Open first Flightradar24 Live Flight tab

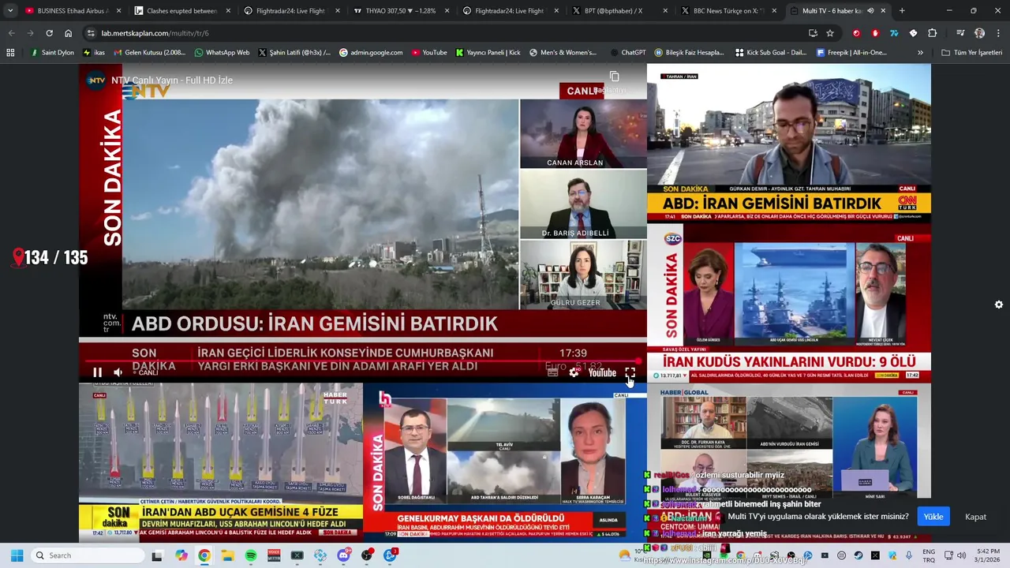coord(292,11)
